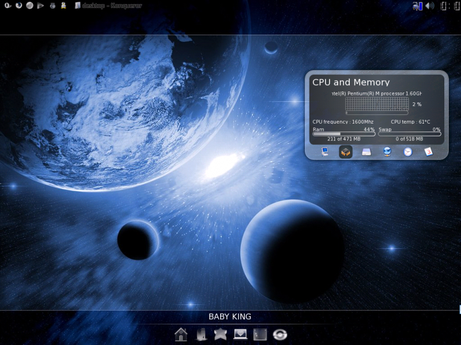461x345 pixels.
Task: Click the Tux penguin icon in top panel
Action: pos(63,5)
